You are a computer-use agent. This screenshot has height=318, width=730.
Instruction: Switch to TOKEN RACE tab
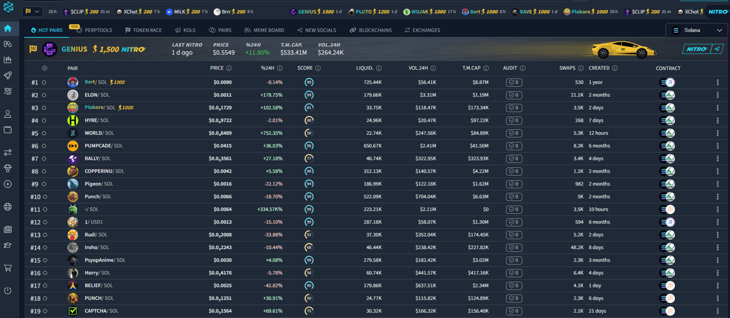coord(143,30)
